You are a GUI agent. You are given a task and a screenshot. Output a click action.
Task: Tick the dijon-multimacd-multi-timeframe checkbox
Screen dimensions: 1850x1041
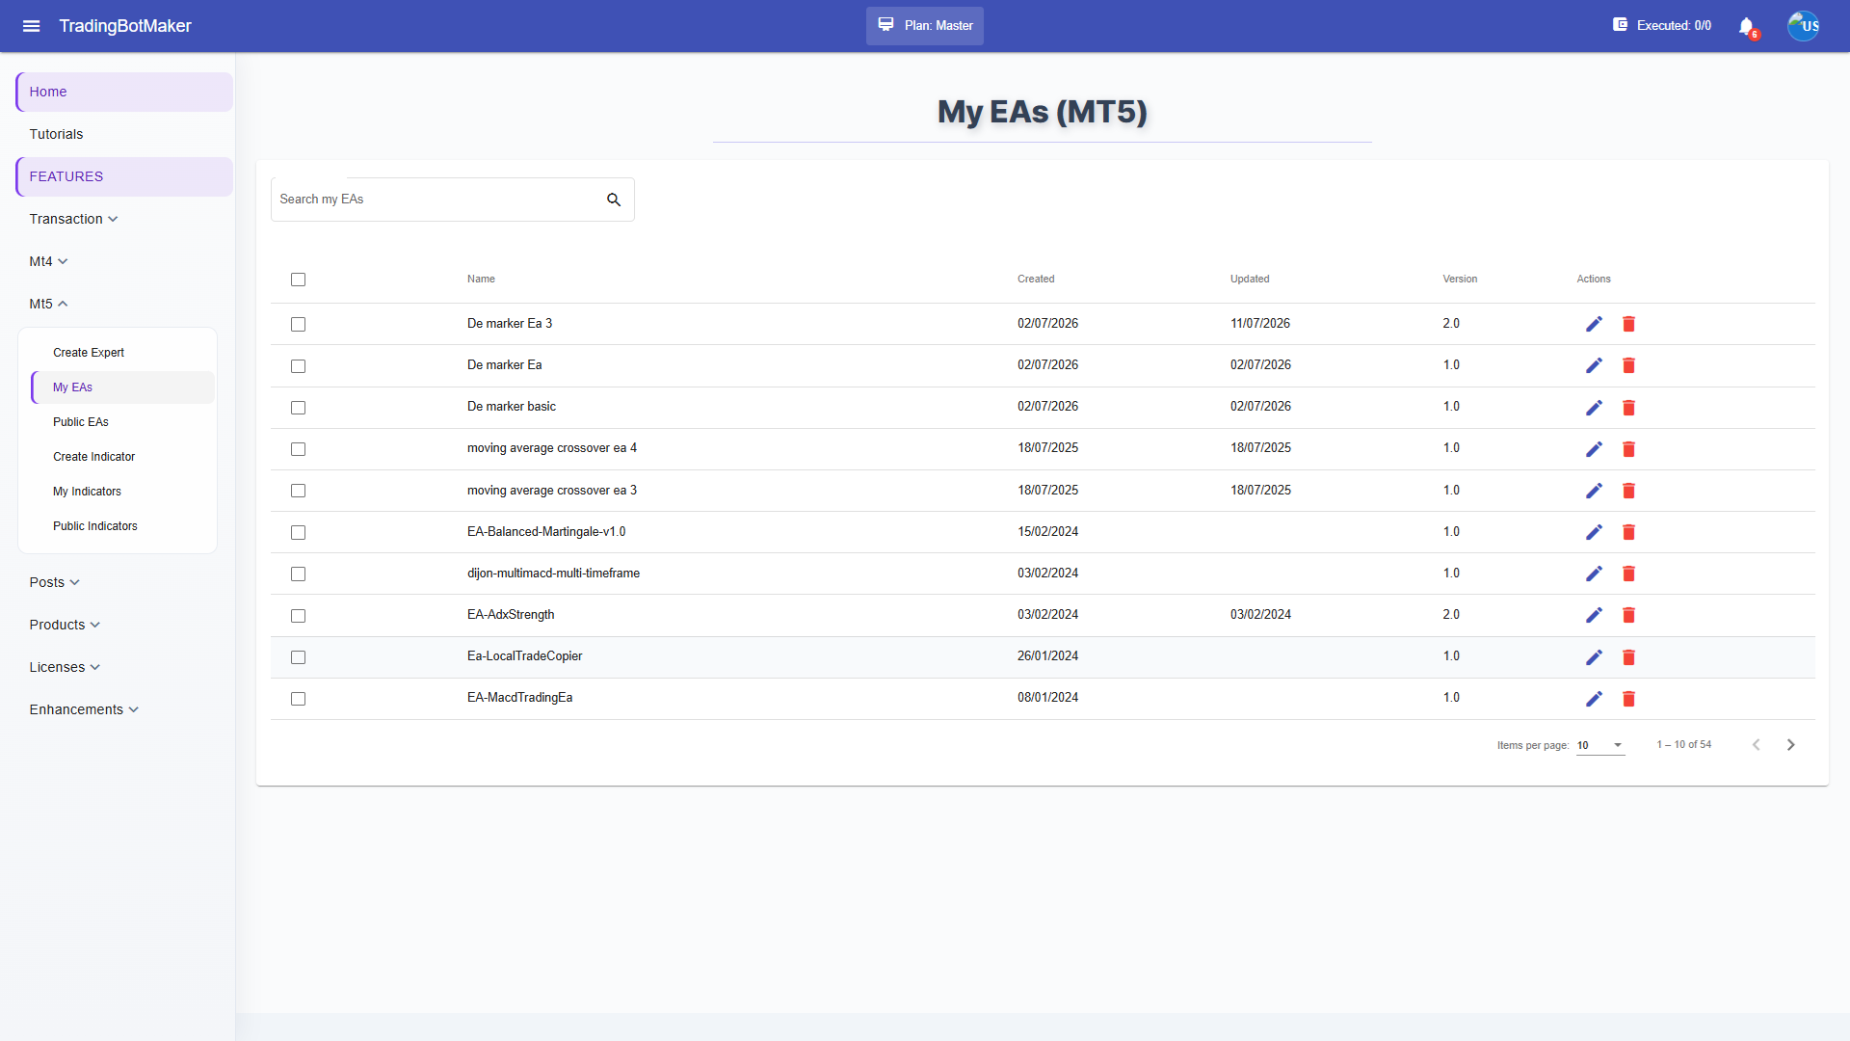[x=298, y=574]
